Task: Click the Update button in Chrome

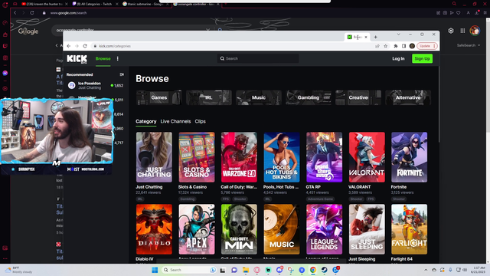Action: (427, 46)
